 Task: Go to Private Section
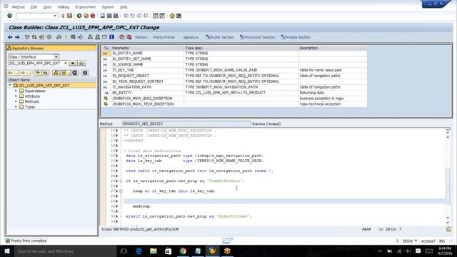(296, 37)
